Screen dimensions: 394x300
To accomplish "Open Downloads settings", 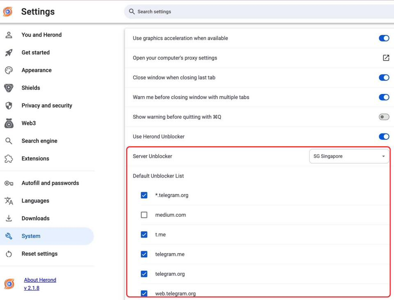I will pyautogui.click(x=36, y=218).
